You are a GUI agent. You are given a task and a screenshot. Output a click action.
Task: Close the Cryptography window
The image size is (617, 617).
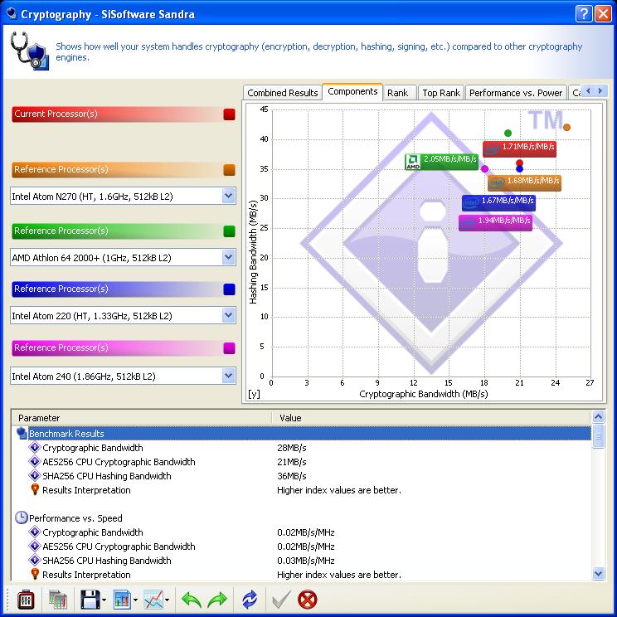(603, 14)
